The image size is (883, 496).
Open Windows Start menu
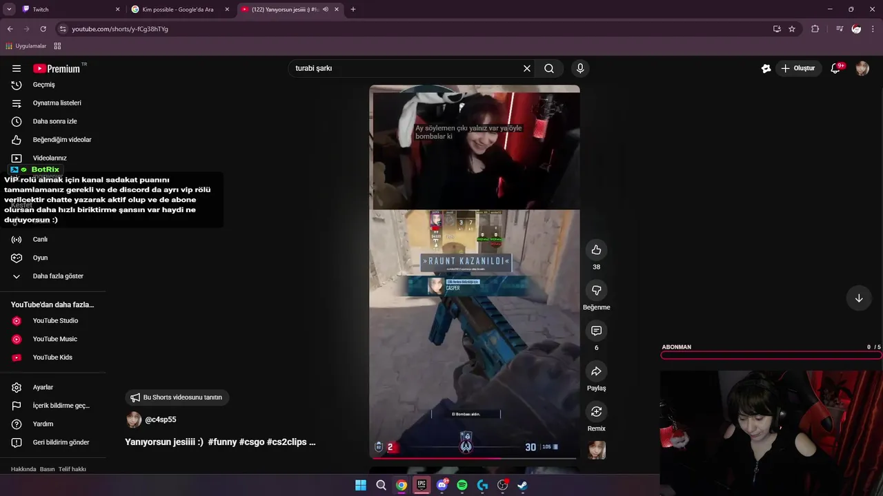[361, 485]
